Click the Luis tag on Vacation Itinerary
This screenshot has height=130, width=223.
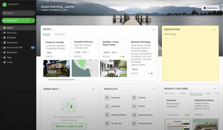84,52
